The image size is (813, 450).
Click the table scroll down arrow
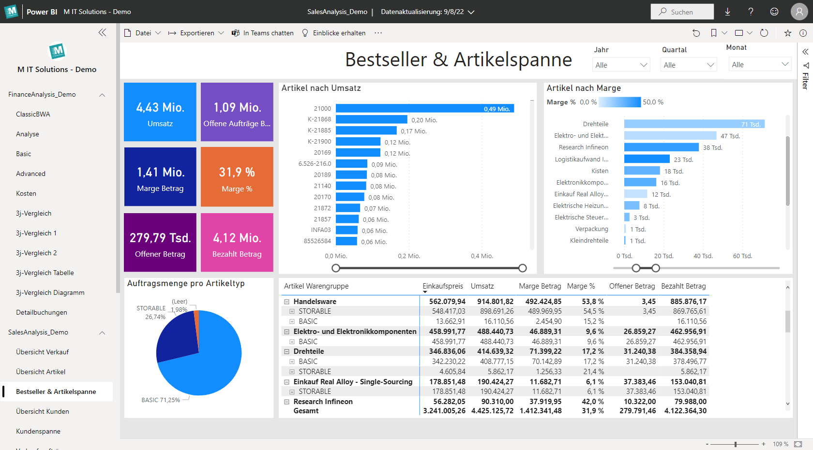[787, 404]
